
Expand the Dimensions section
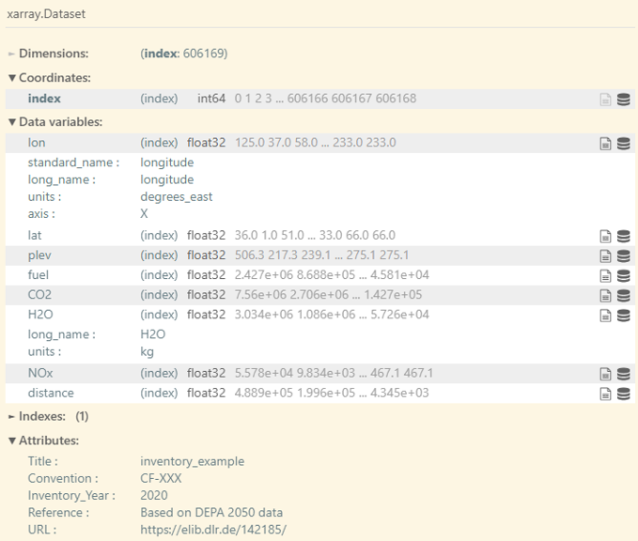pos(53,54)
